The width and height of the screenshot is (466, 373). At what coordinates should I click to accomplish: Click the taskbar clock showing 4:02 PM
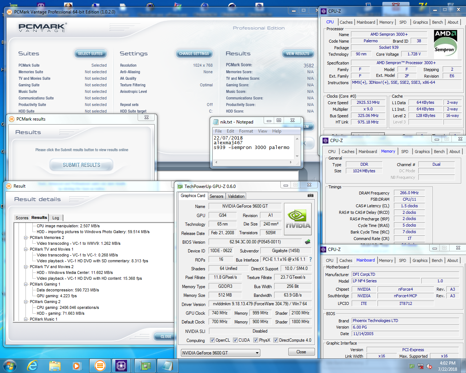447,366
